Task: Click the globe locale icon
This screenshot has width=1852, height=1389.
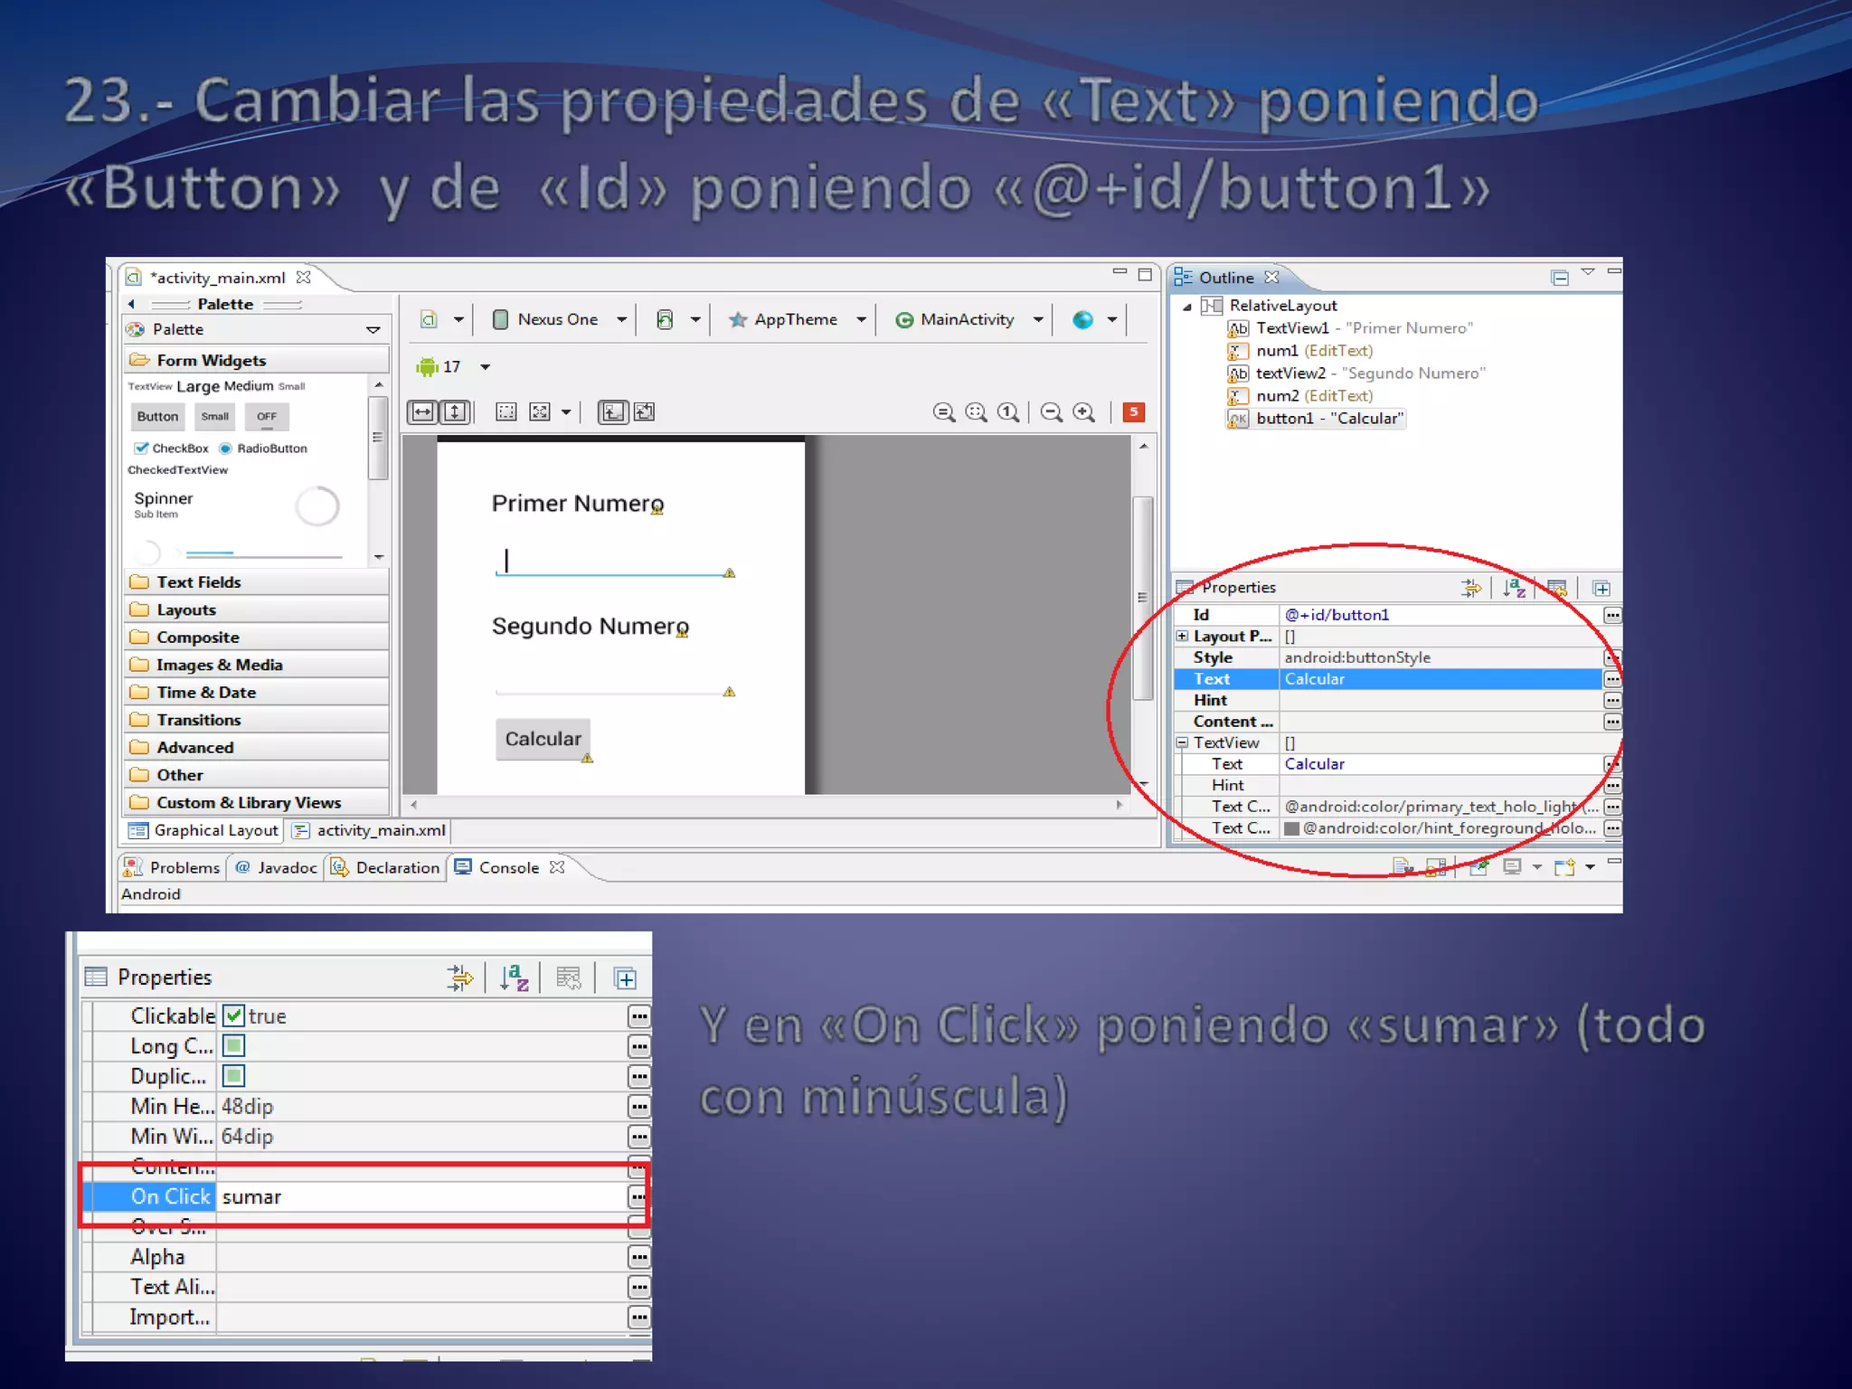Action: pos(1082,319)
